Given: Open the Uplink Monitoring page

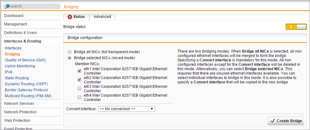Looking at the screenshot, I should 20,66.
